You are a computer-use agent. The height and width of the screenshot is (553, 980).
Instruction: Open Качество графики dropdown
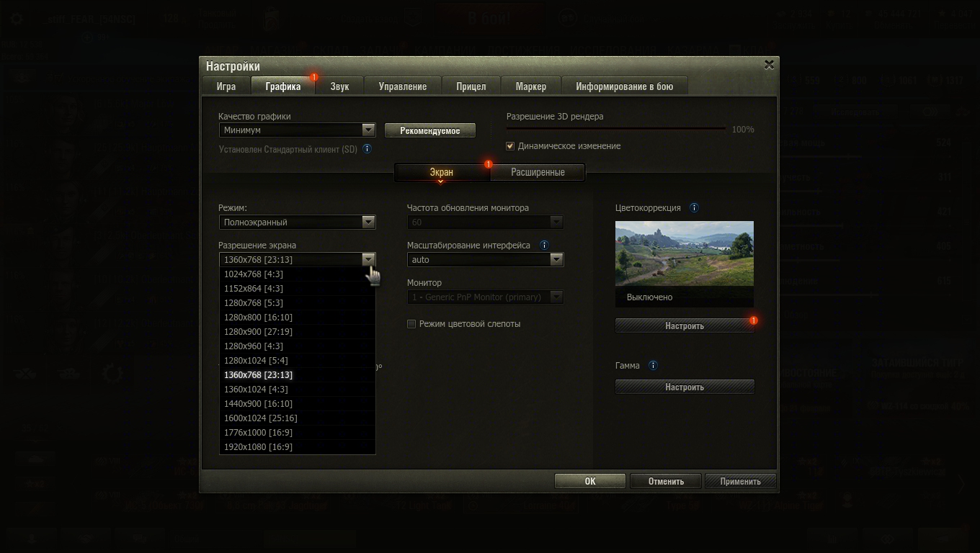[x=297, y=130]
